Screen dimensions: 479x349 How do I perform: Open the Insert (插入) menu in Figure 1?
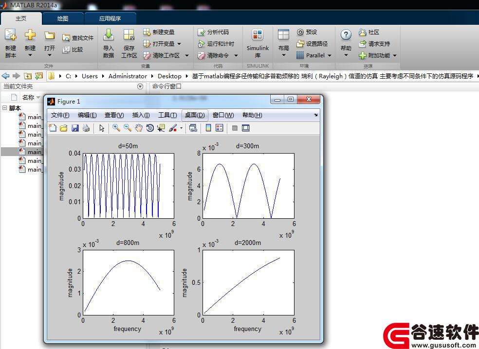141,115
